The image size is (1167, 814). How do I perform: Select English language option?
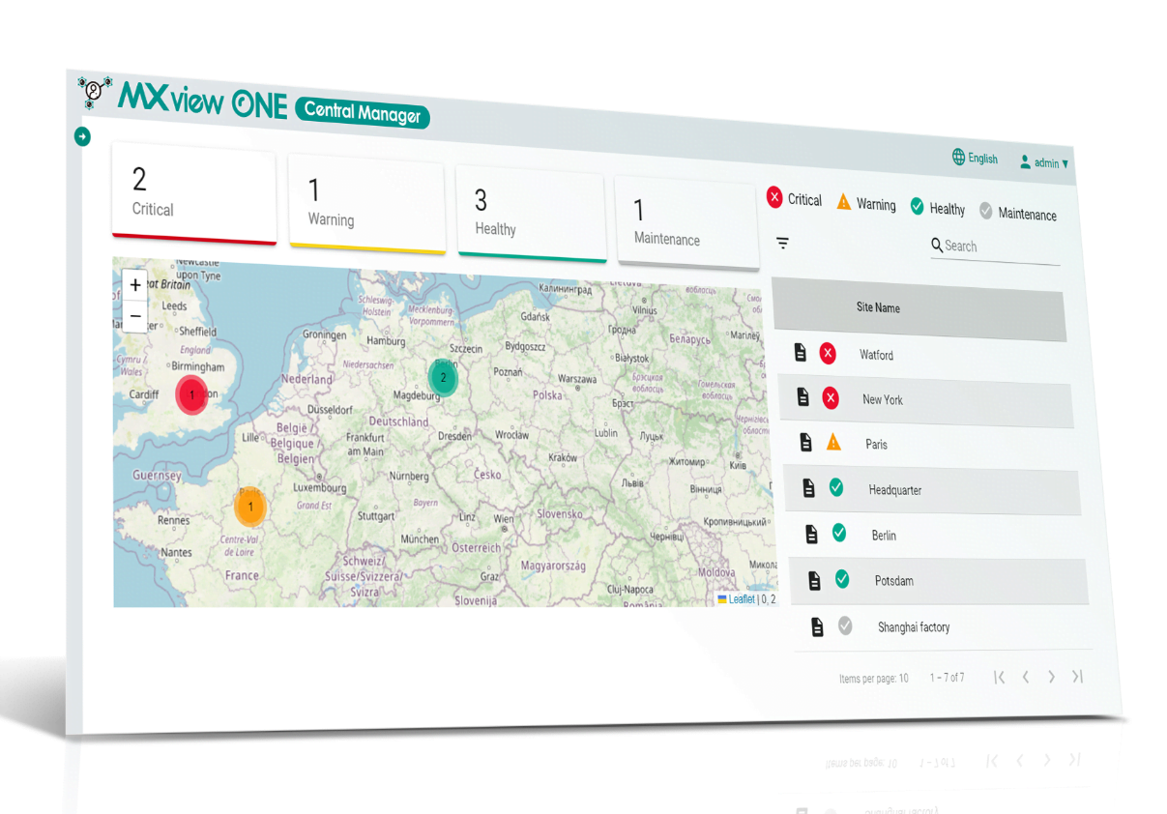(x=982, y=159)
